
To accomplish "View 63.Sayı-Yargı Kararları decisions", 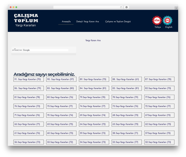I will tap(126, 124).
